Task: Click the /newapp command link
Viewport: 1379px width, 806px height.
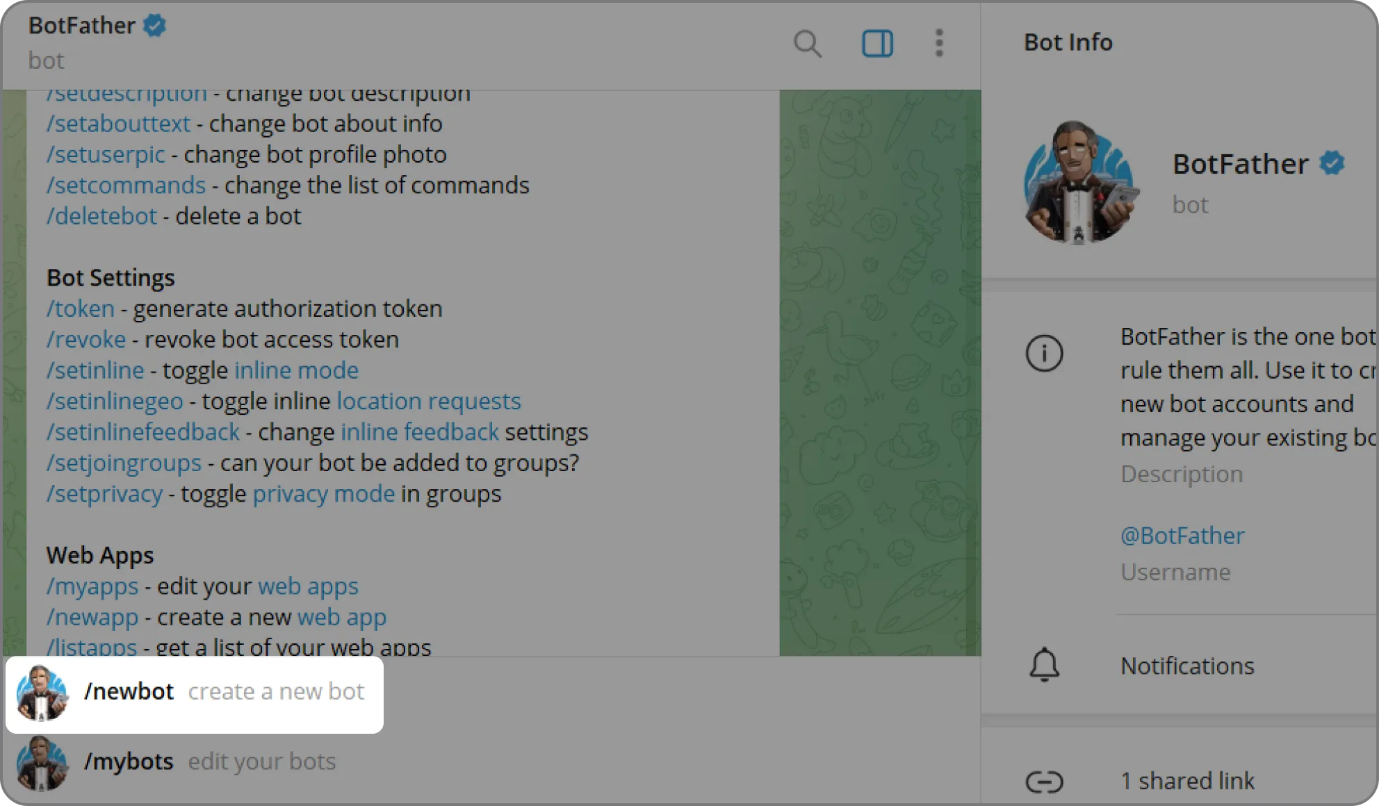Action: [x=92, y=617]
